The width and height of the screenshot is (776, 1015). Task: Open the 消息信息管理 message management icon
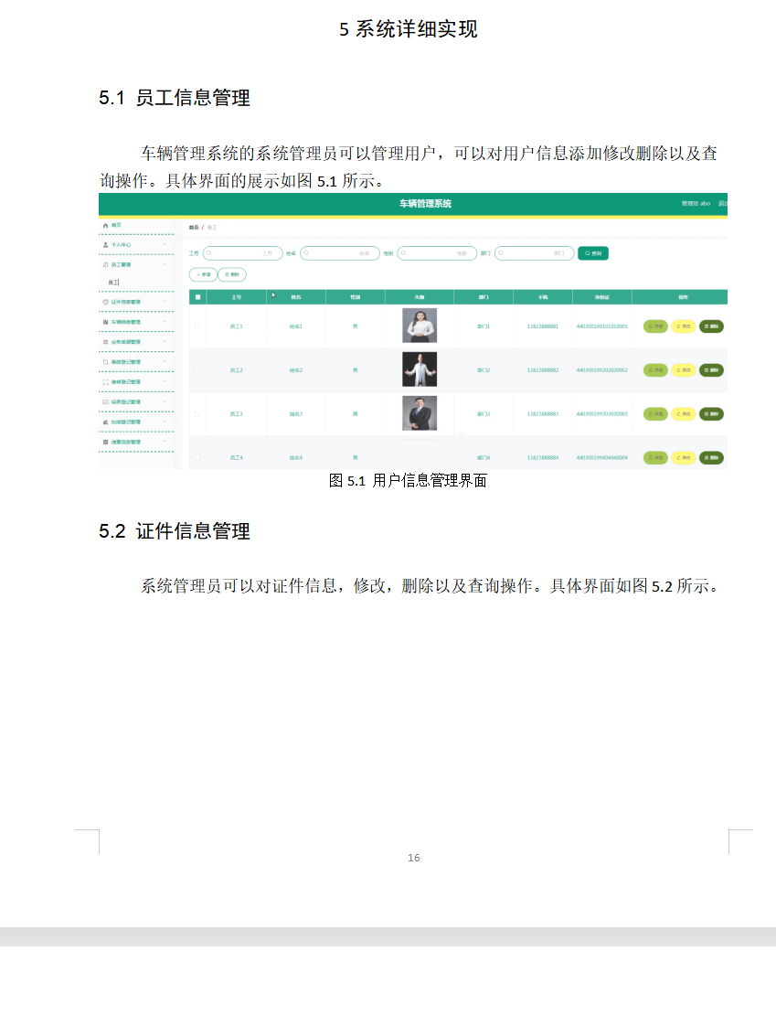[x=106, y=441]
